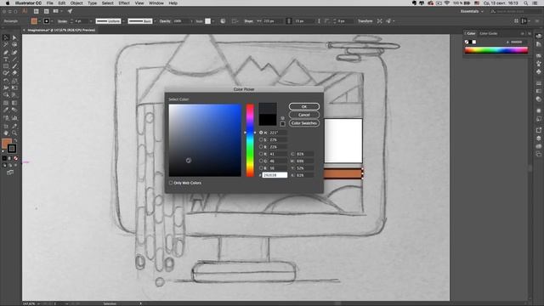
Task: Open the Change Screen Mode button
Action: pos(10,172)
